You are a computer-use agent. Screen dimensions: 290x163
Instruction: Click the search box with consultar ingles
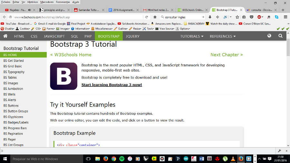coord(182,17)
